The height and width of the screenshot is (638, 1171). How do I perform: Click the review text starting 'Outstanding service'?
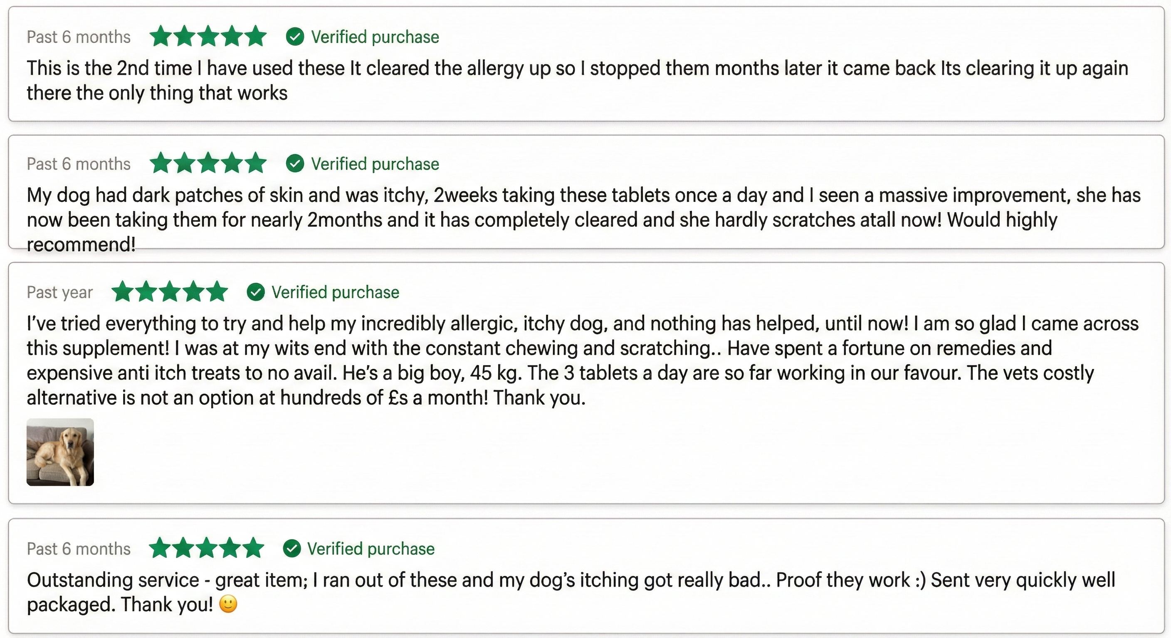[571, 580]
